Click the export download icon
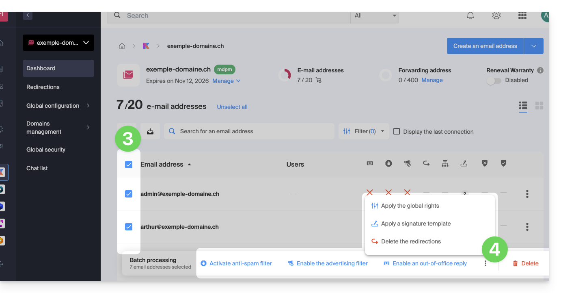The image size is (561, 293). tap(150, 131)
